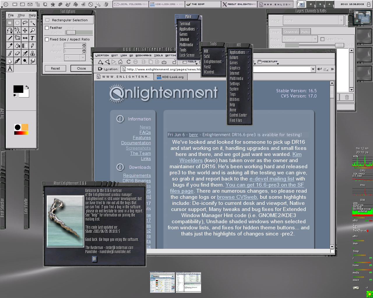Select the Eraser tool

click(x=17, y=53)
